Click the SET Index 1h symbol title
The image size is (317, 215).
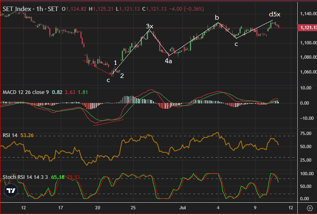30,9
